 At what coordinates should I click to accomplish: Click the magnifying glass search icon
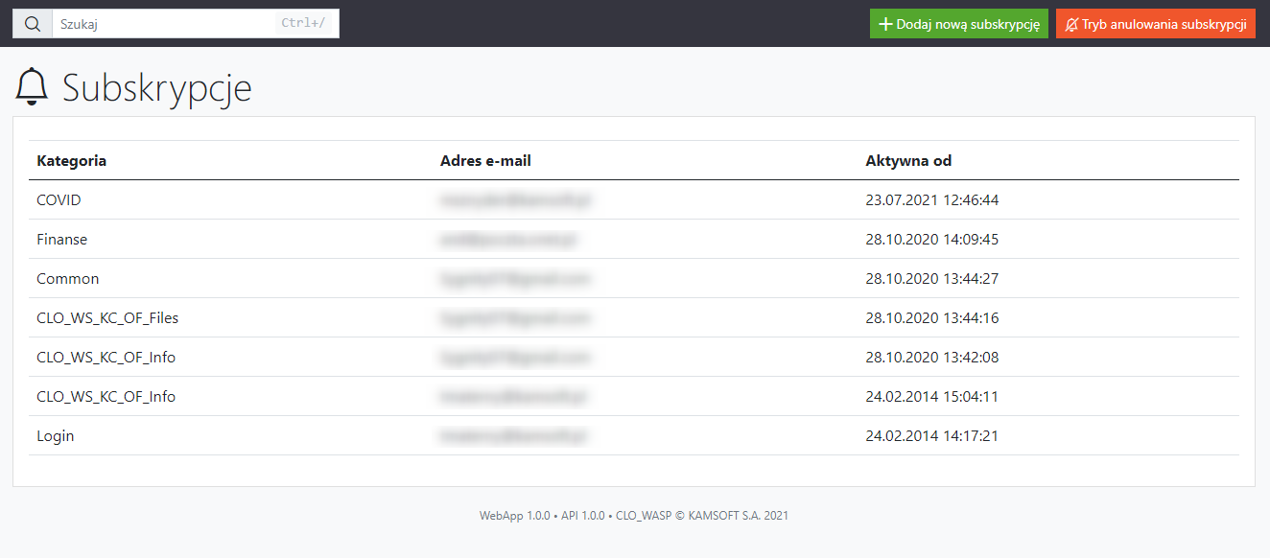(x=32, y=24)
